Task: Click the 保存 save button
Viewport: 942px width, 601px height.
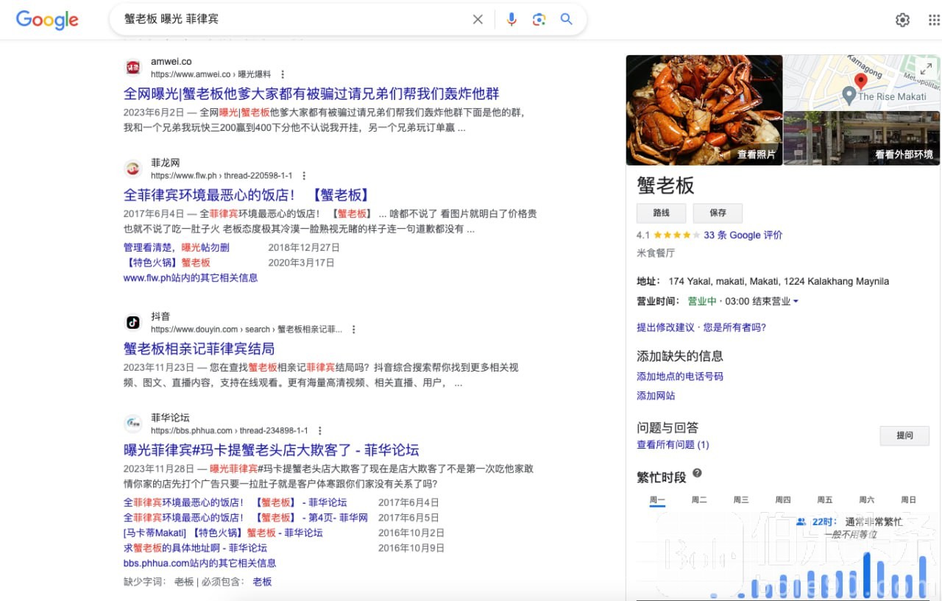Action: pyautogui.click(x=718, y=213)
